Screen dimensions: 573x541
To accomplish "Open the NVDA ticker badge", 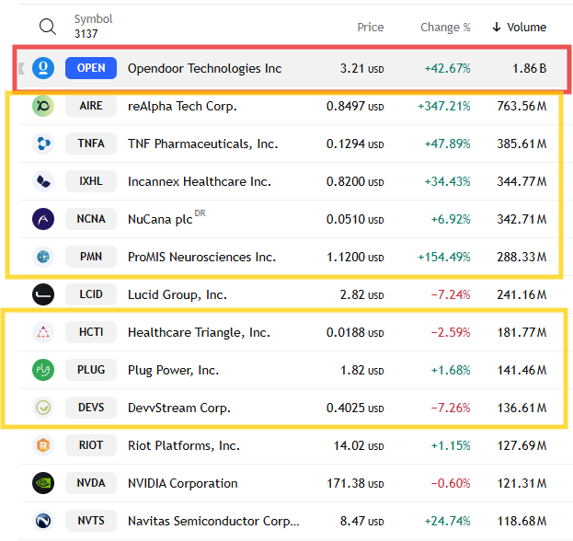I will (91, 483).
